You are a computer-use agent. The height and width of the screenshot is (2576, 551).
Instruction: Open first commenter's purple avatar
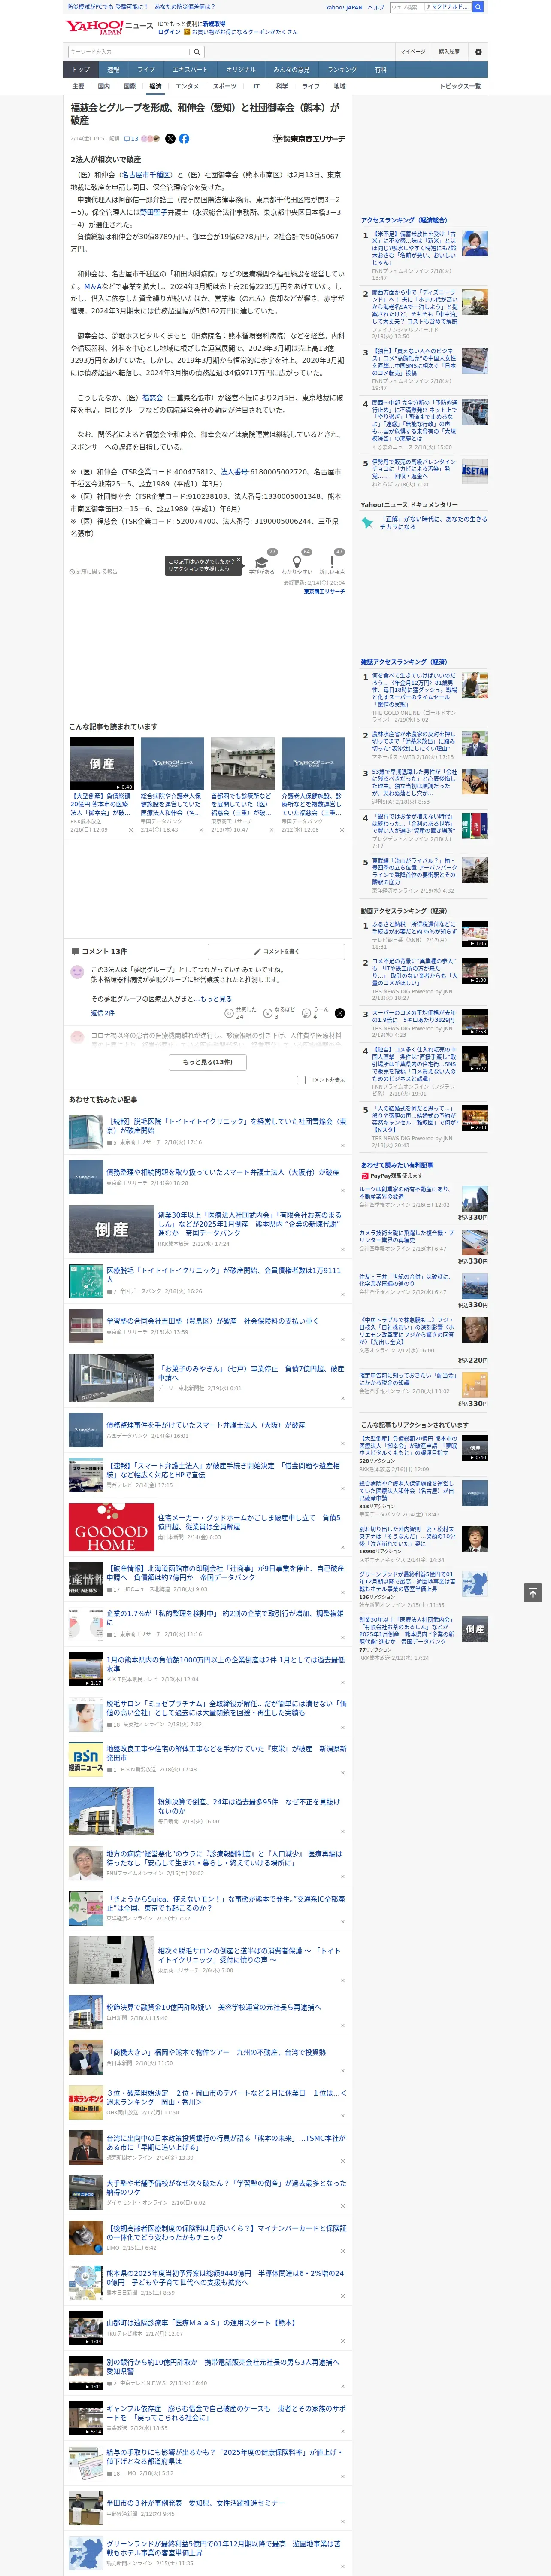pos(77,972)
